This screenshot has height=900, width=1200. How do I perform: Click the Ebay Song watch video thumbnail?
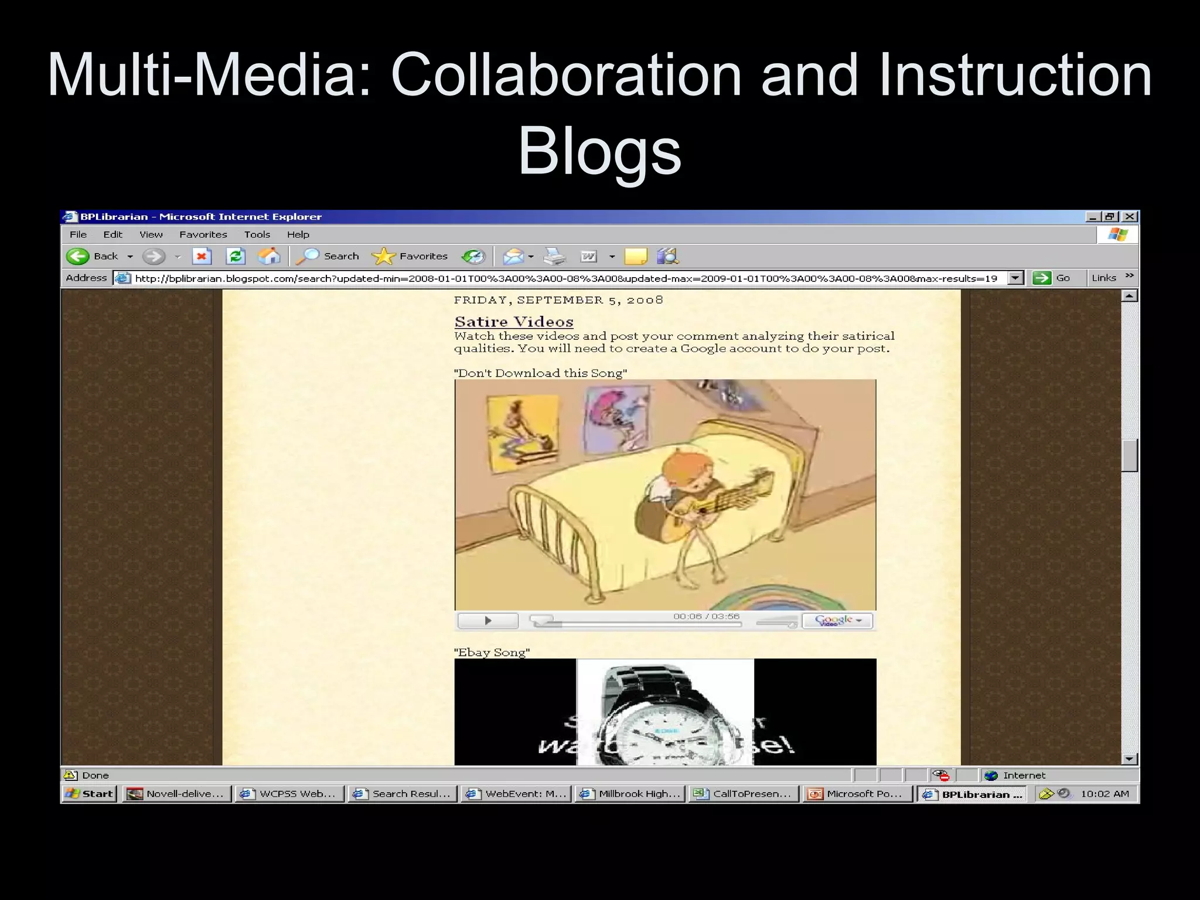coord(665,712)
